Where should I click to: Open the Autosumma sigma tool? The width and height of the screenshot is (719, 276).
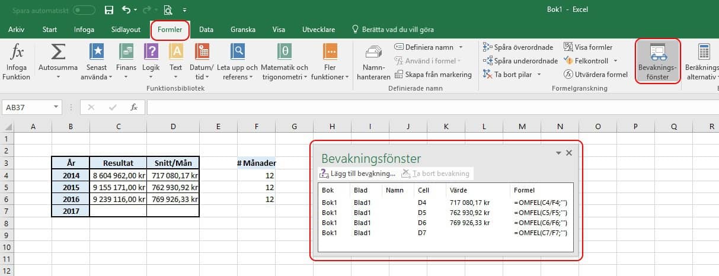tap(58, 54)
